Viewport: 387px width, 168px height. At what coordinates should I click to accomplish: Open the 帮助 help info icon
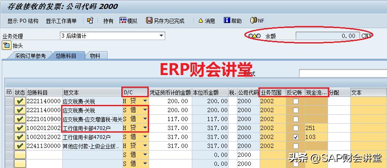point(227,20)
